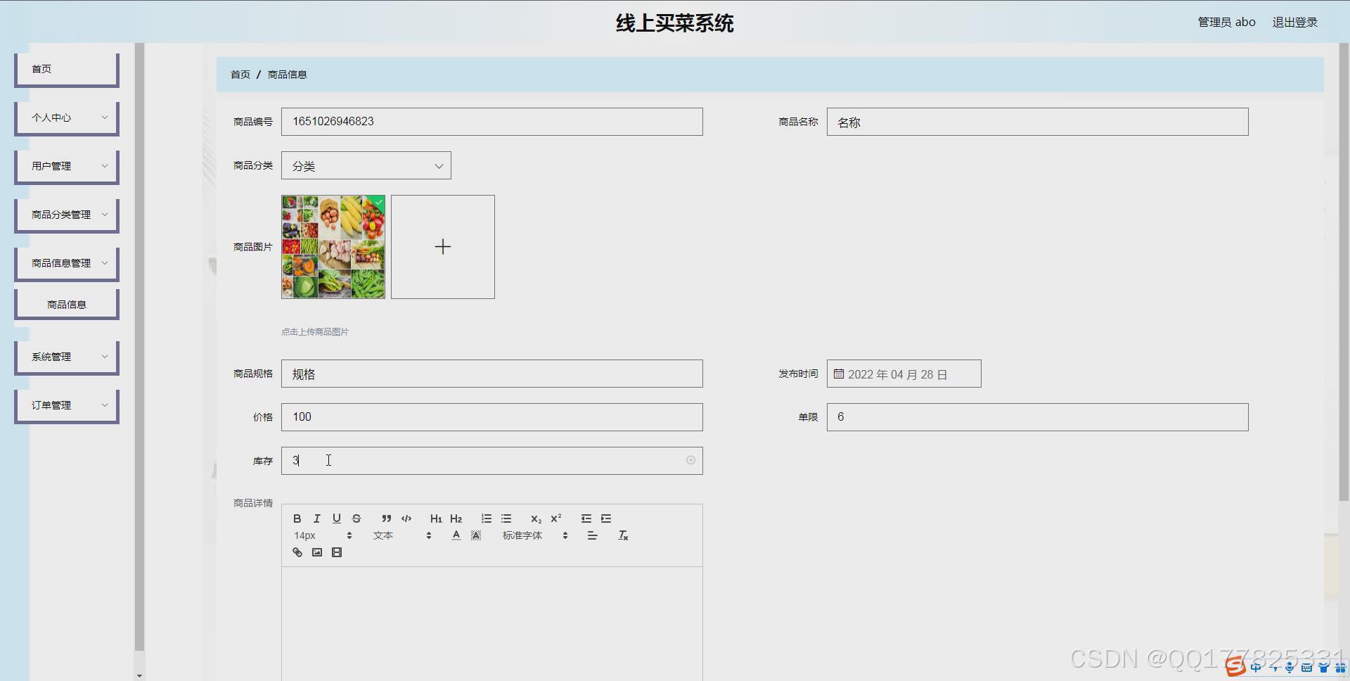Viewport: 1350px width, 681px height.
Task: Expand the 用户管理 menu
Action: point(67,167)
